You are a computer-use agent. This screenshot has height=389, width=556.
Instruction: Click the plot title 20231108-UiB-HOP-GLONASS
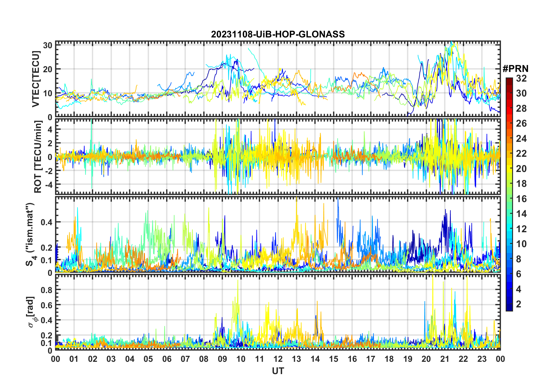[278, 34]
